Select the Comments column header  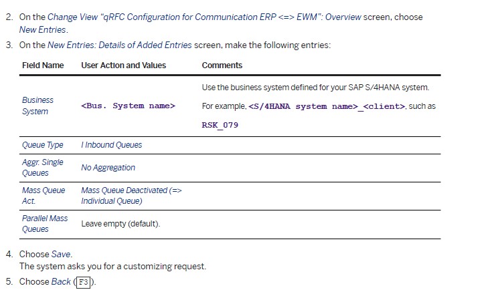(x=222, y=65)
